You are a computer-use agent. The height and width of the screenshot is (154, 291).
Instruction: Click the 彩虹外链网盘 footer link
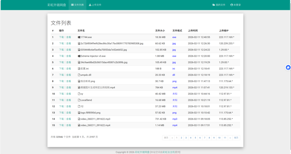point(142,152)
